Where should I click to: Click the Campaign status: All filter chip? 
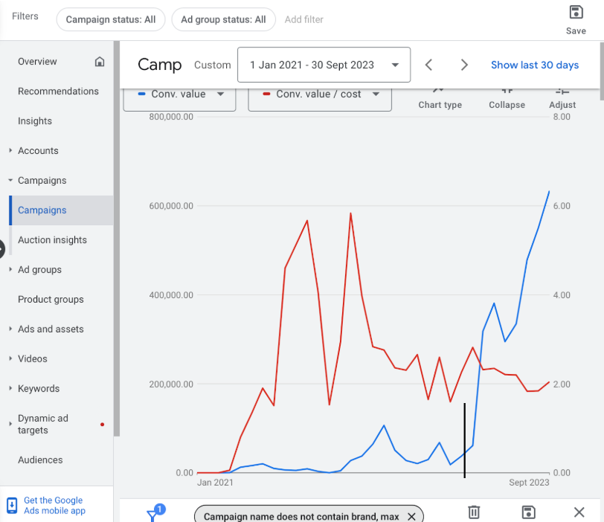tap(111, 19)
